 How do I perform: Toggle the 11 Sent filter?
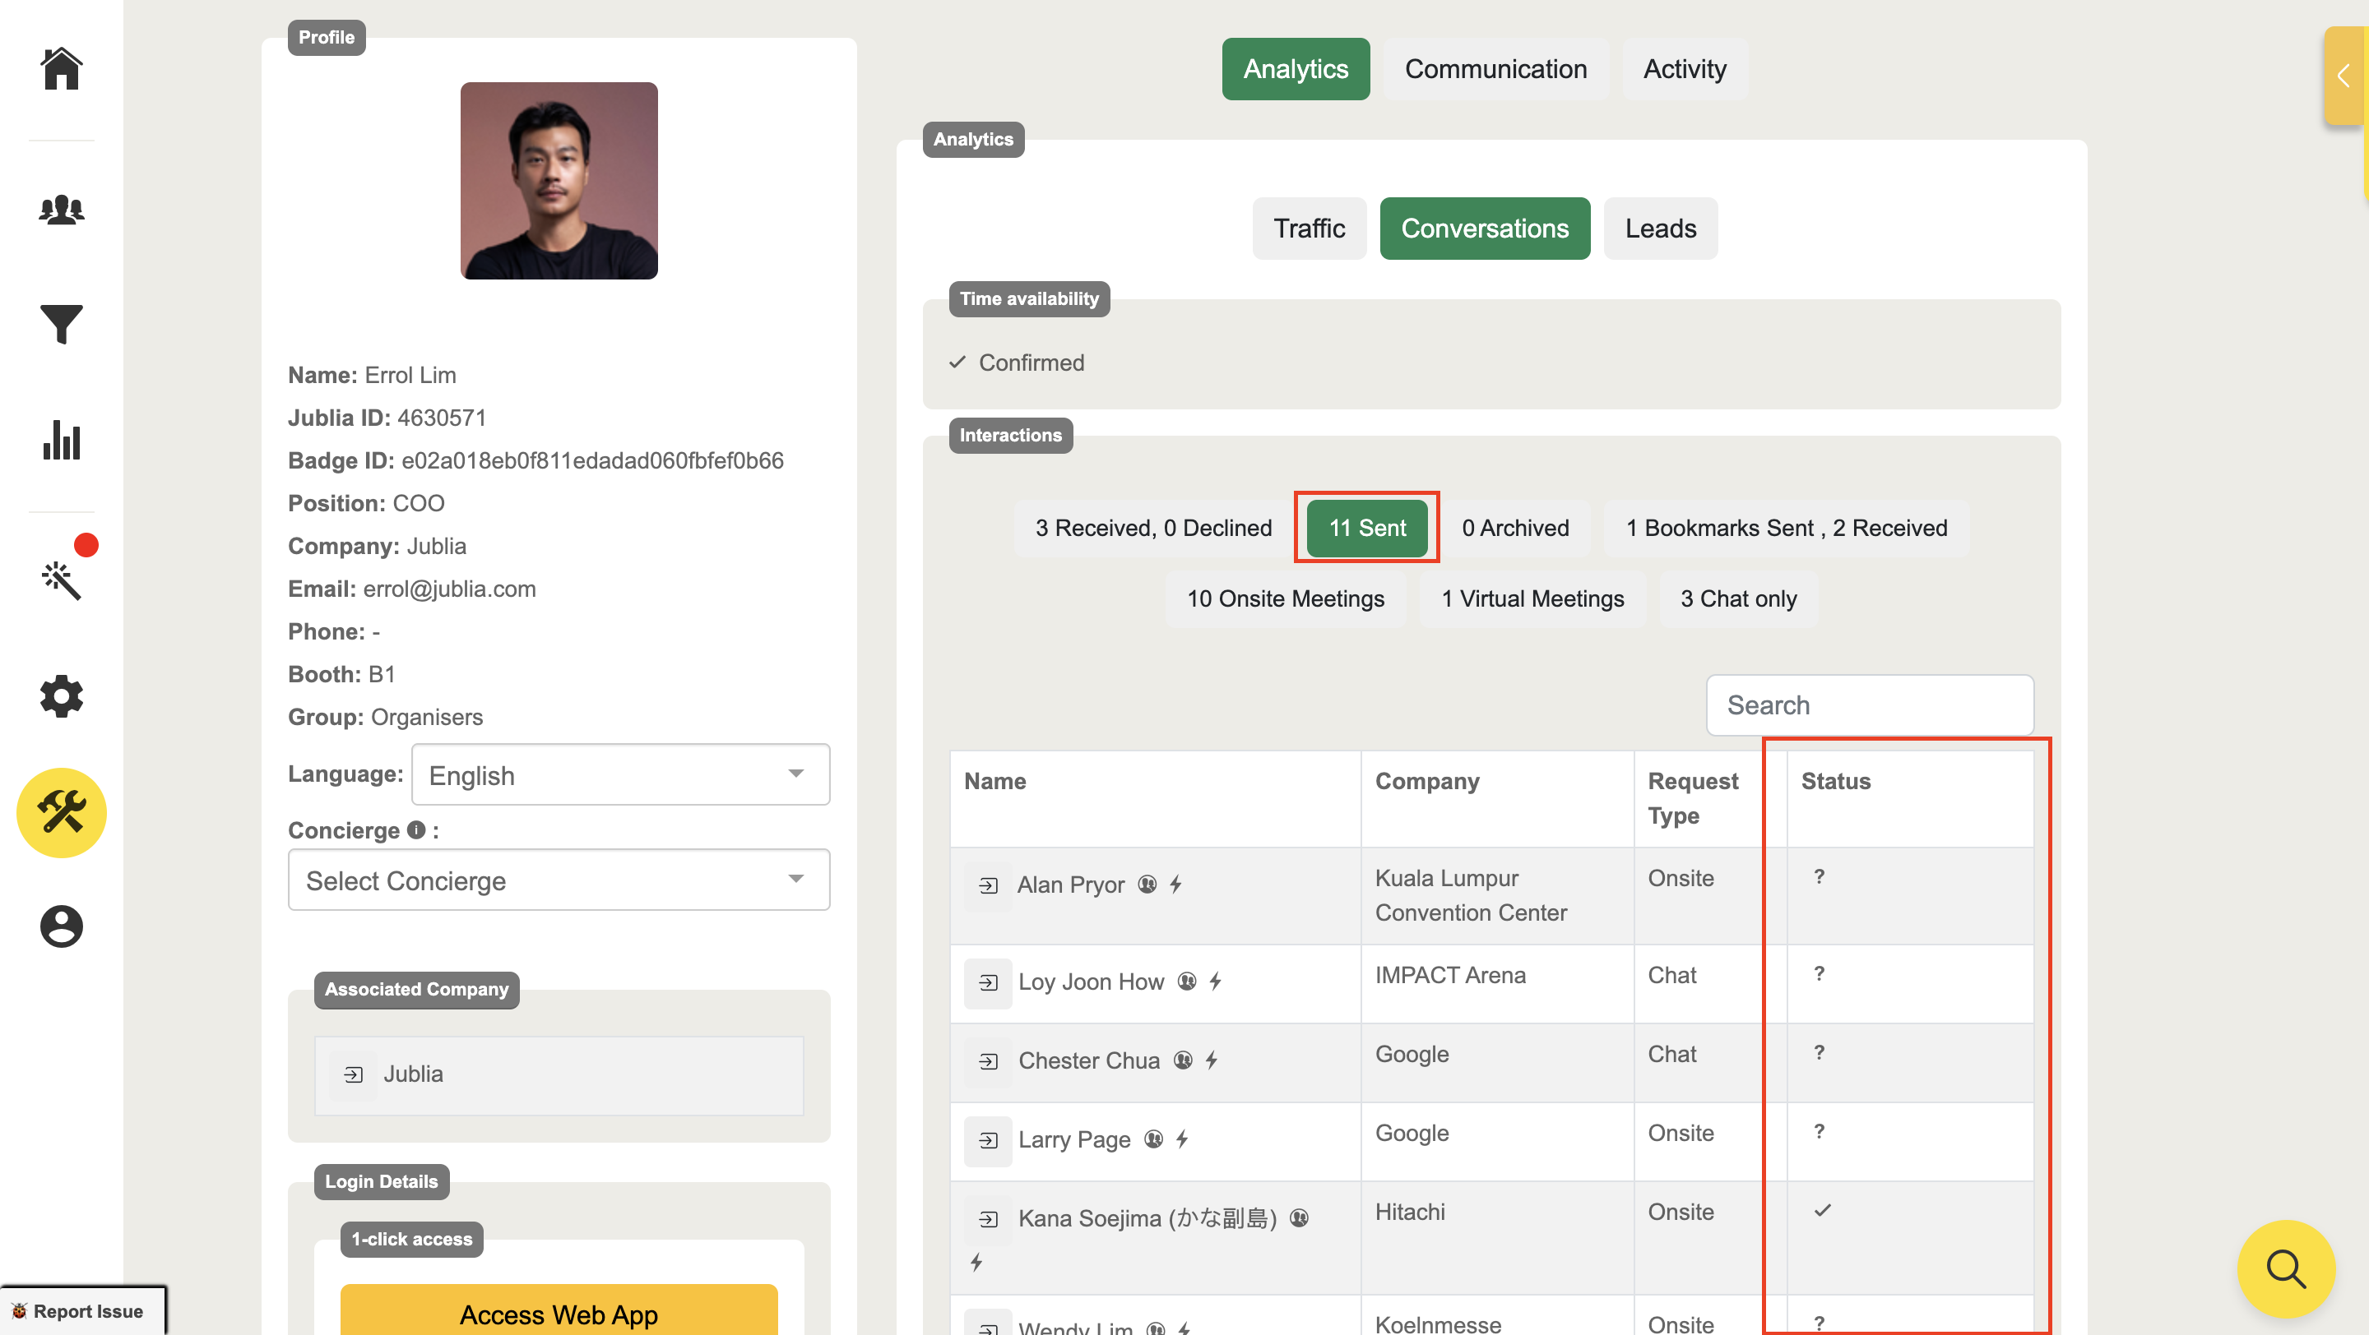[1366, 528]
